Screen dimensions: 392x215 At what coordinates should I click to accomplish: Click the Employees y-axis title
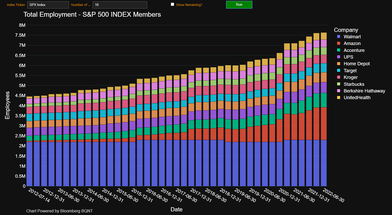click(7, 105)
